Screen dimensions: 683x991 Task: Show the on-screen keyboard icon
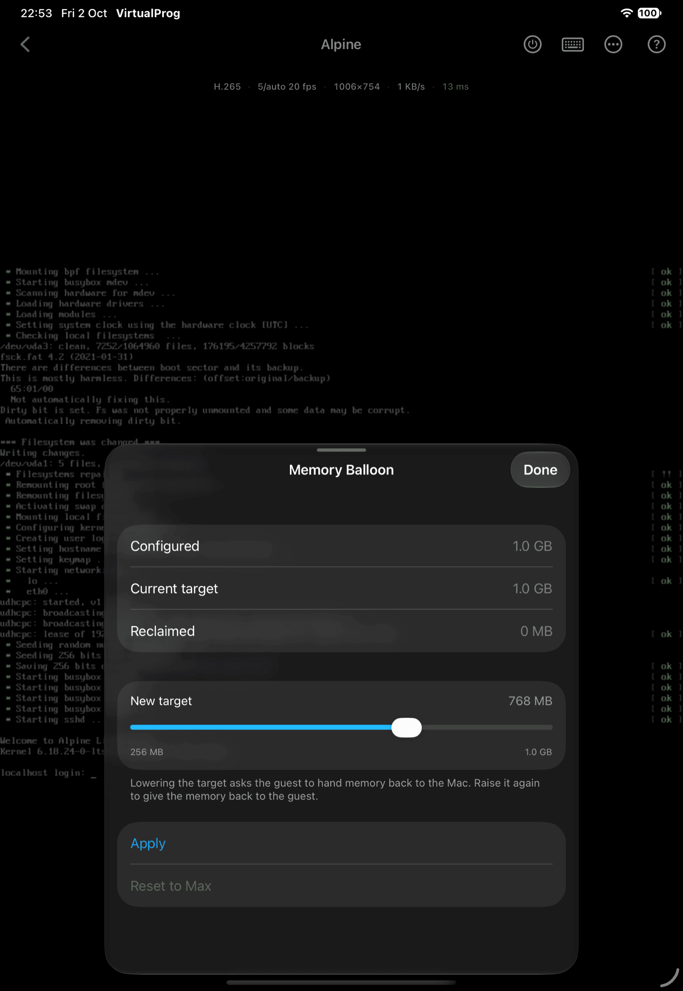[x=572, y=44]
